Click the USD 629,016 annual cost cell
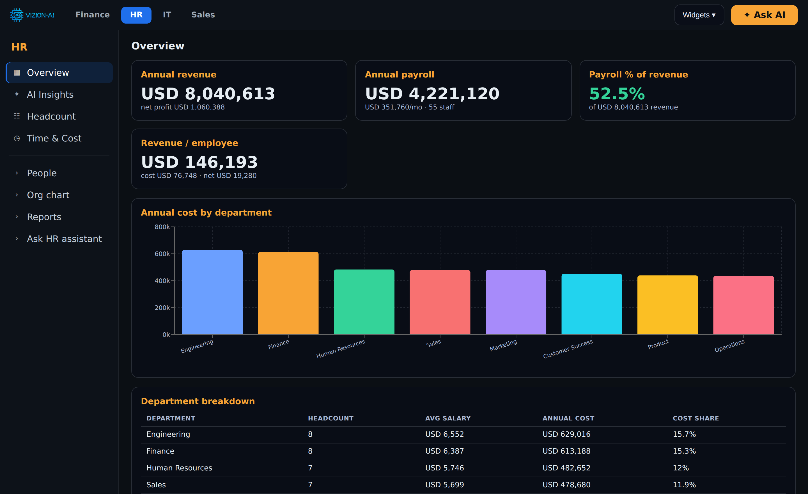This screenshot has width=808, height=494. pos(566,434)
